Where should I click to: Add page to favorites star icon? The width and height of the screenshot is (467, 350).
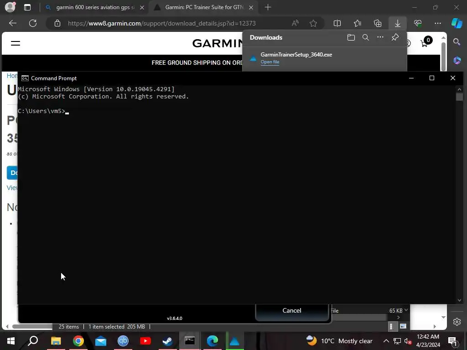tap(313, 23)
